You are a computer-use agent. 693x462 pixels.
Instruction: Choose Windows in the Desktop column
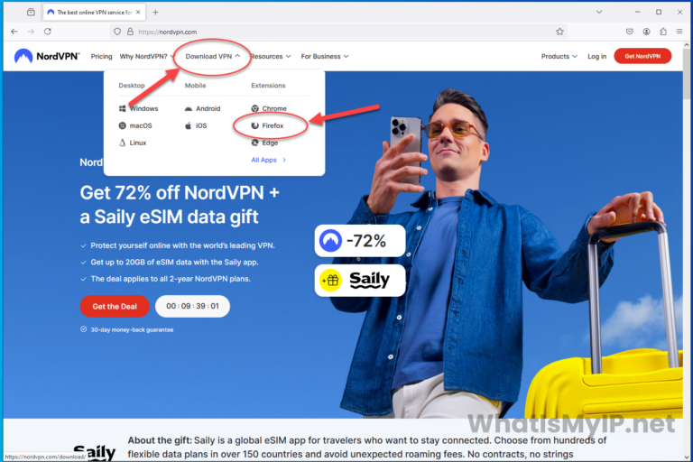pos(138,108)
